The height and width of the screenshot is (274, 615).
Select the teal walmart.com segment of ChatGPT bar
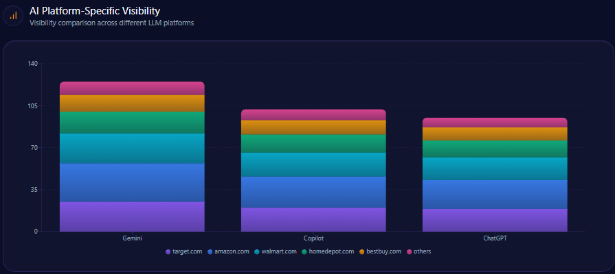click(x=495, y=169)
